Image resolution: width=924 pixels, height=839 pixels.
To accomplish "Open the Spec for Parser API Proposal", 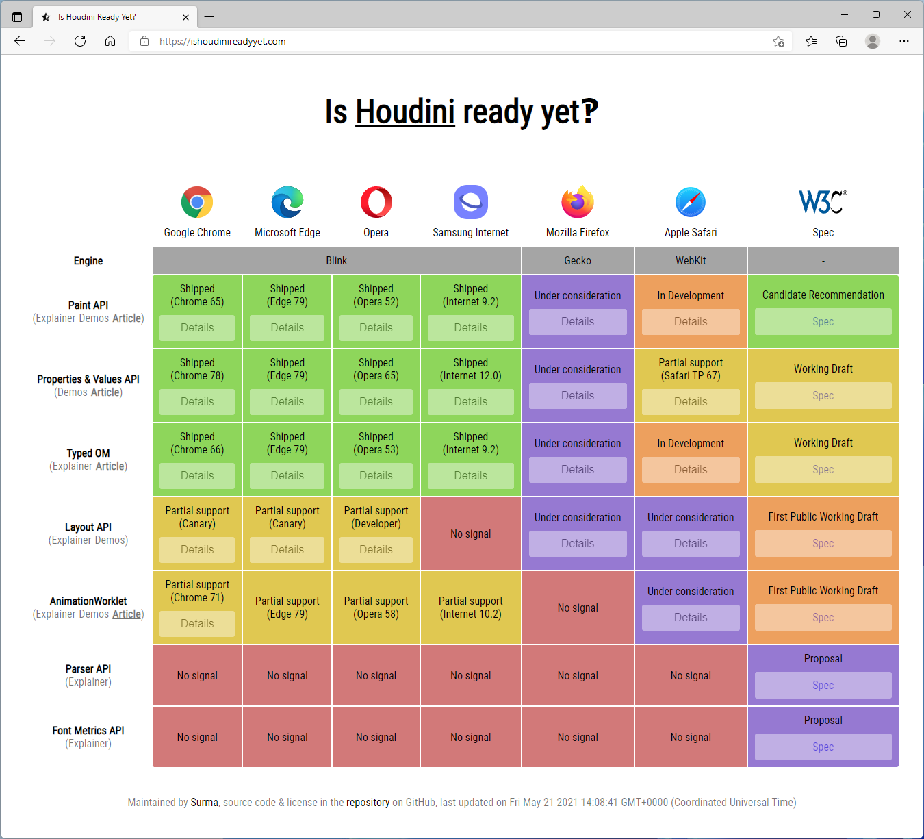I will [x=823, y=685].
